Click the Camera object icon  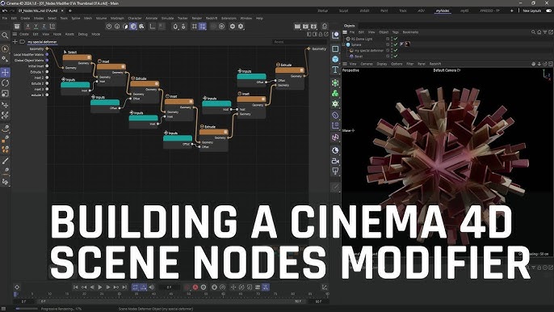tap(335, 161)
